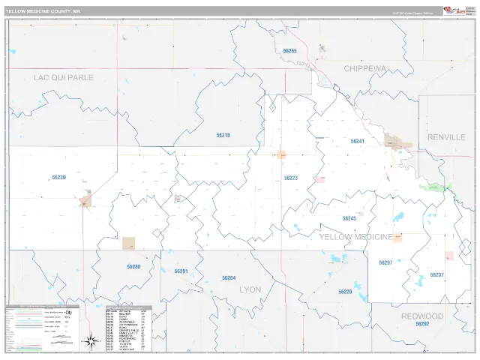This screenshot has width=480, height=360.
Task: Click ZIP code label 56292
Action: (x=422, y=324)
